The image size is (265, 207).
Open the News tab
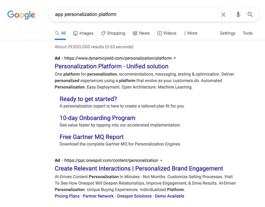coord(141,33)
